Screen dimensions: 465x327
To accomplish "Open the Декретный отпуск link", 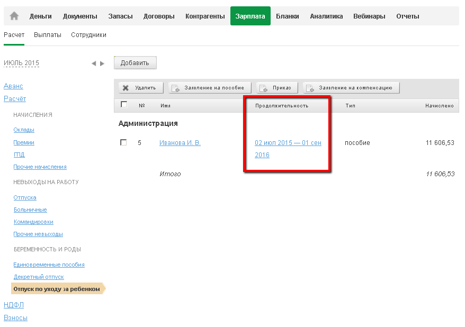I will (x=39, y=277).
